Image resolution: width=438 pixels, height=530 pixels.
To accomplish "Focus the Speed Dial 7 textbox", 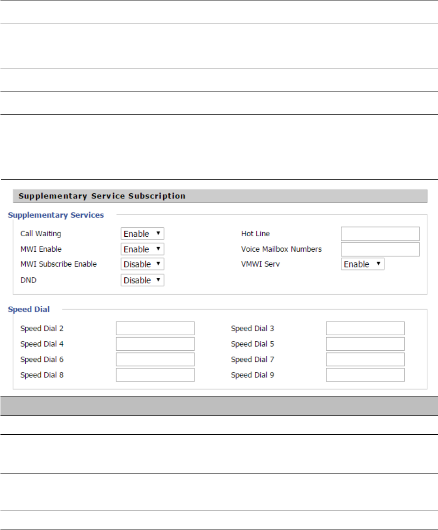I will [365, 360].
